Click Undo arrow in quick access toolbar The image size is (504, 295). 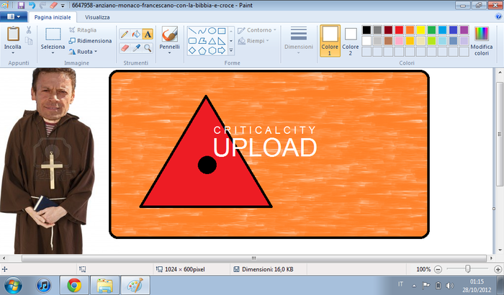point(32,5)
